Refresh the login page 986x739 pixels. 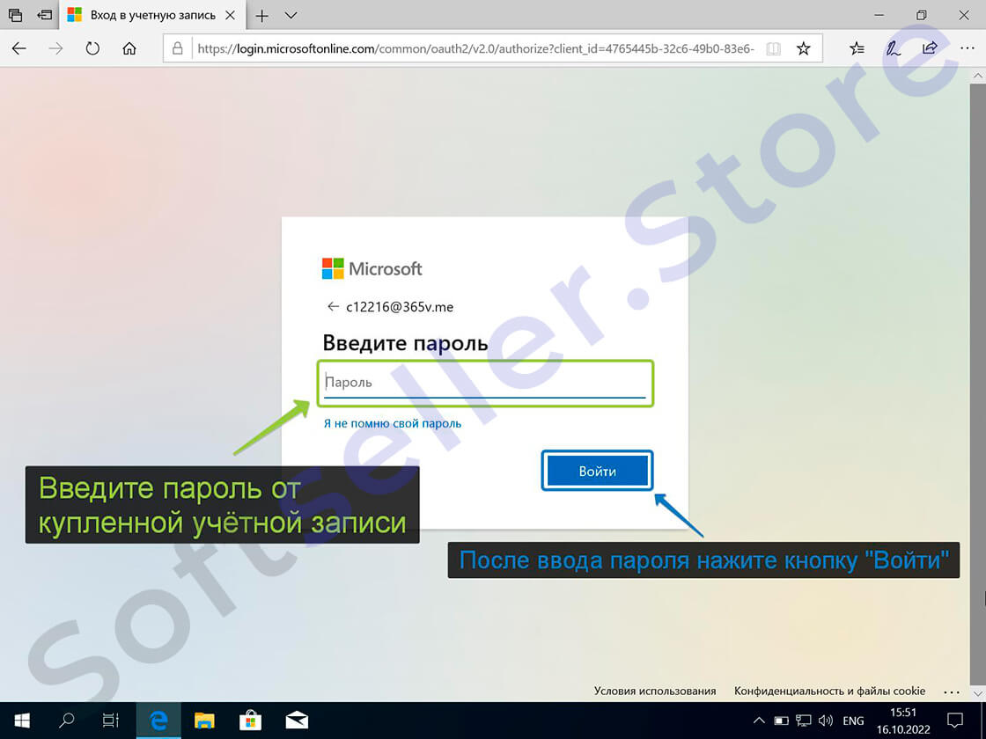tap(92, 49)
